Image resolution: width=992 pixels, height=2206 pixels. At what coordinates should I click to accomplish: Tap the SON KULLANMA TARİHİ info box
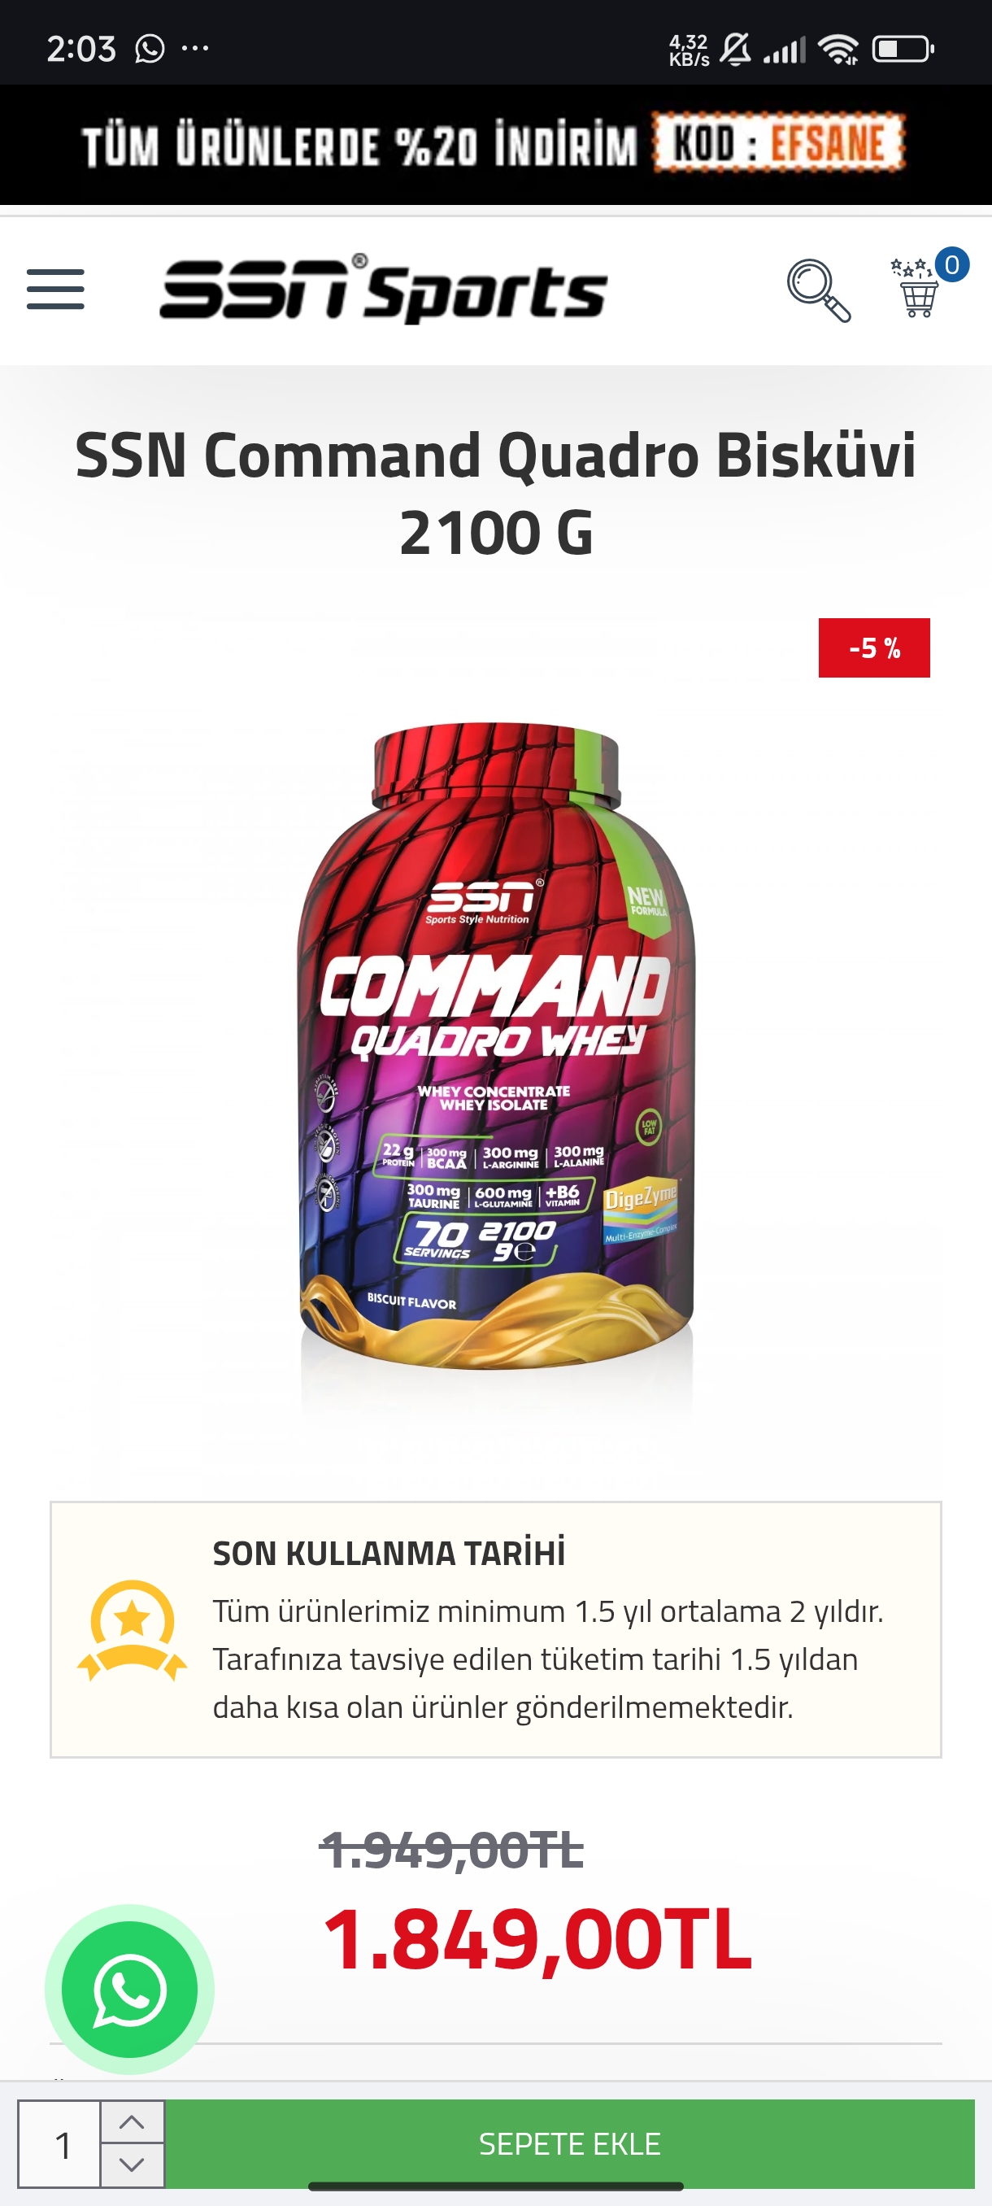coord(495,1629)
